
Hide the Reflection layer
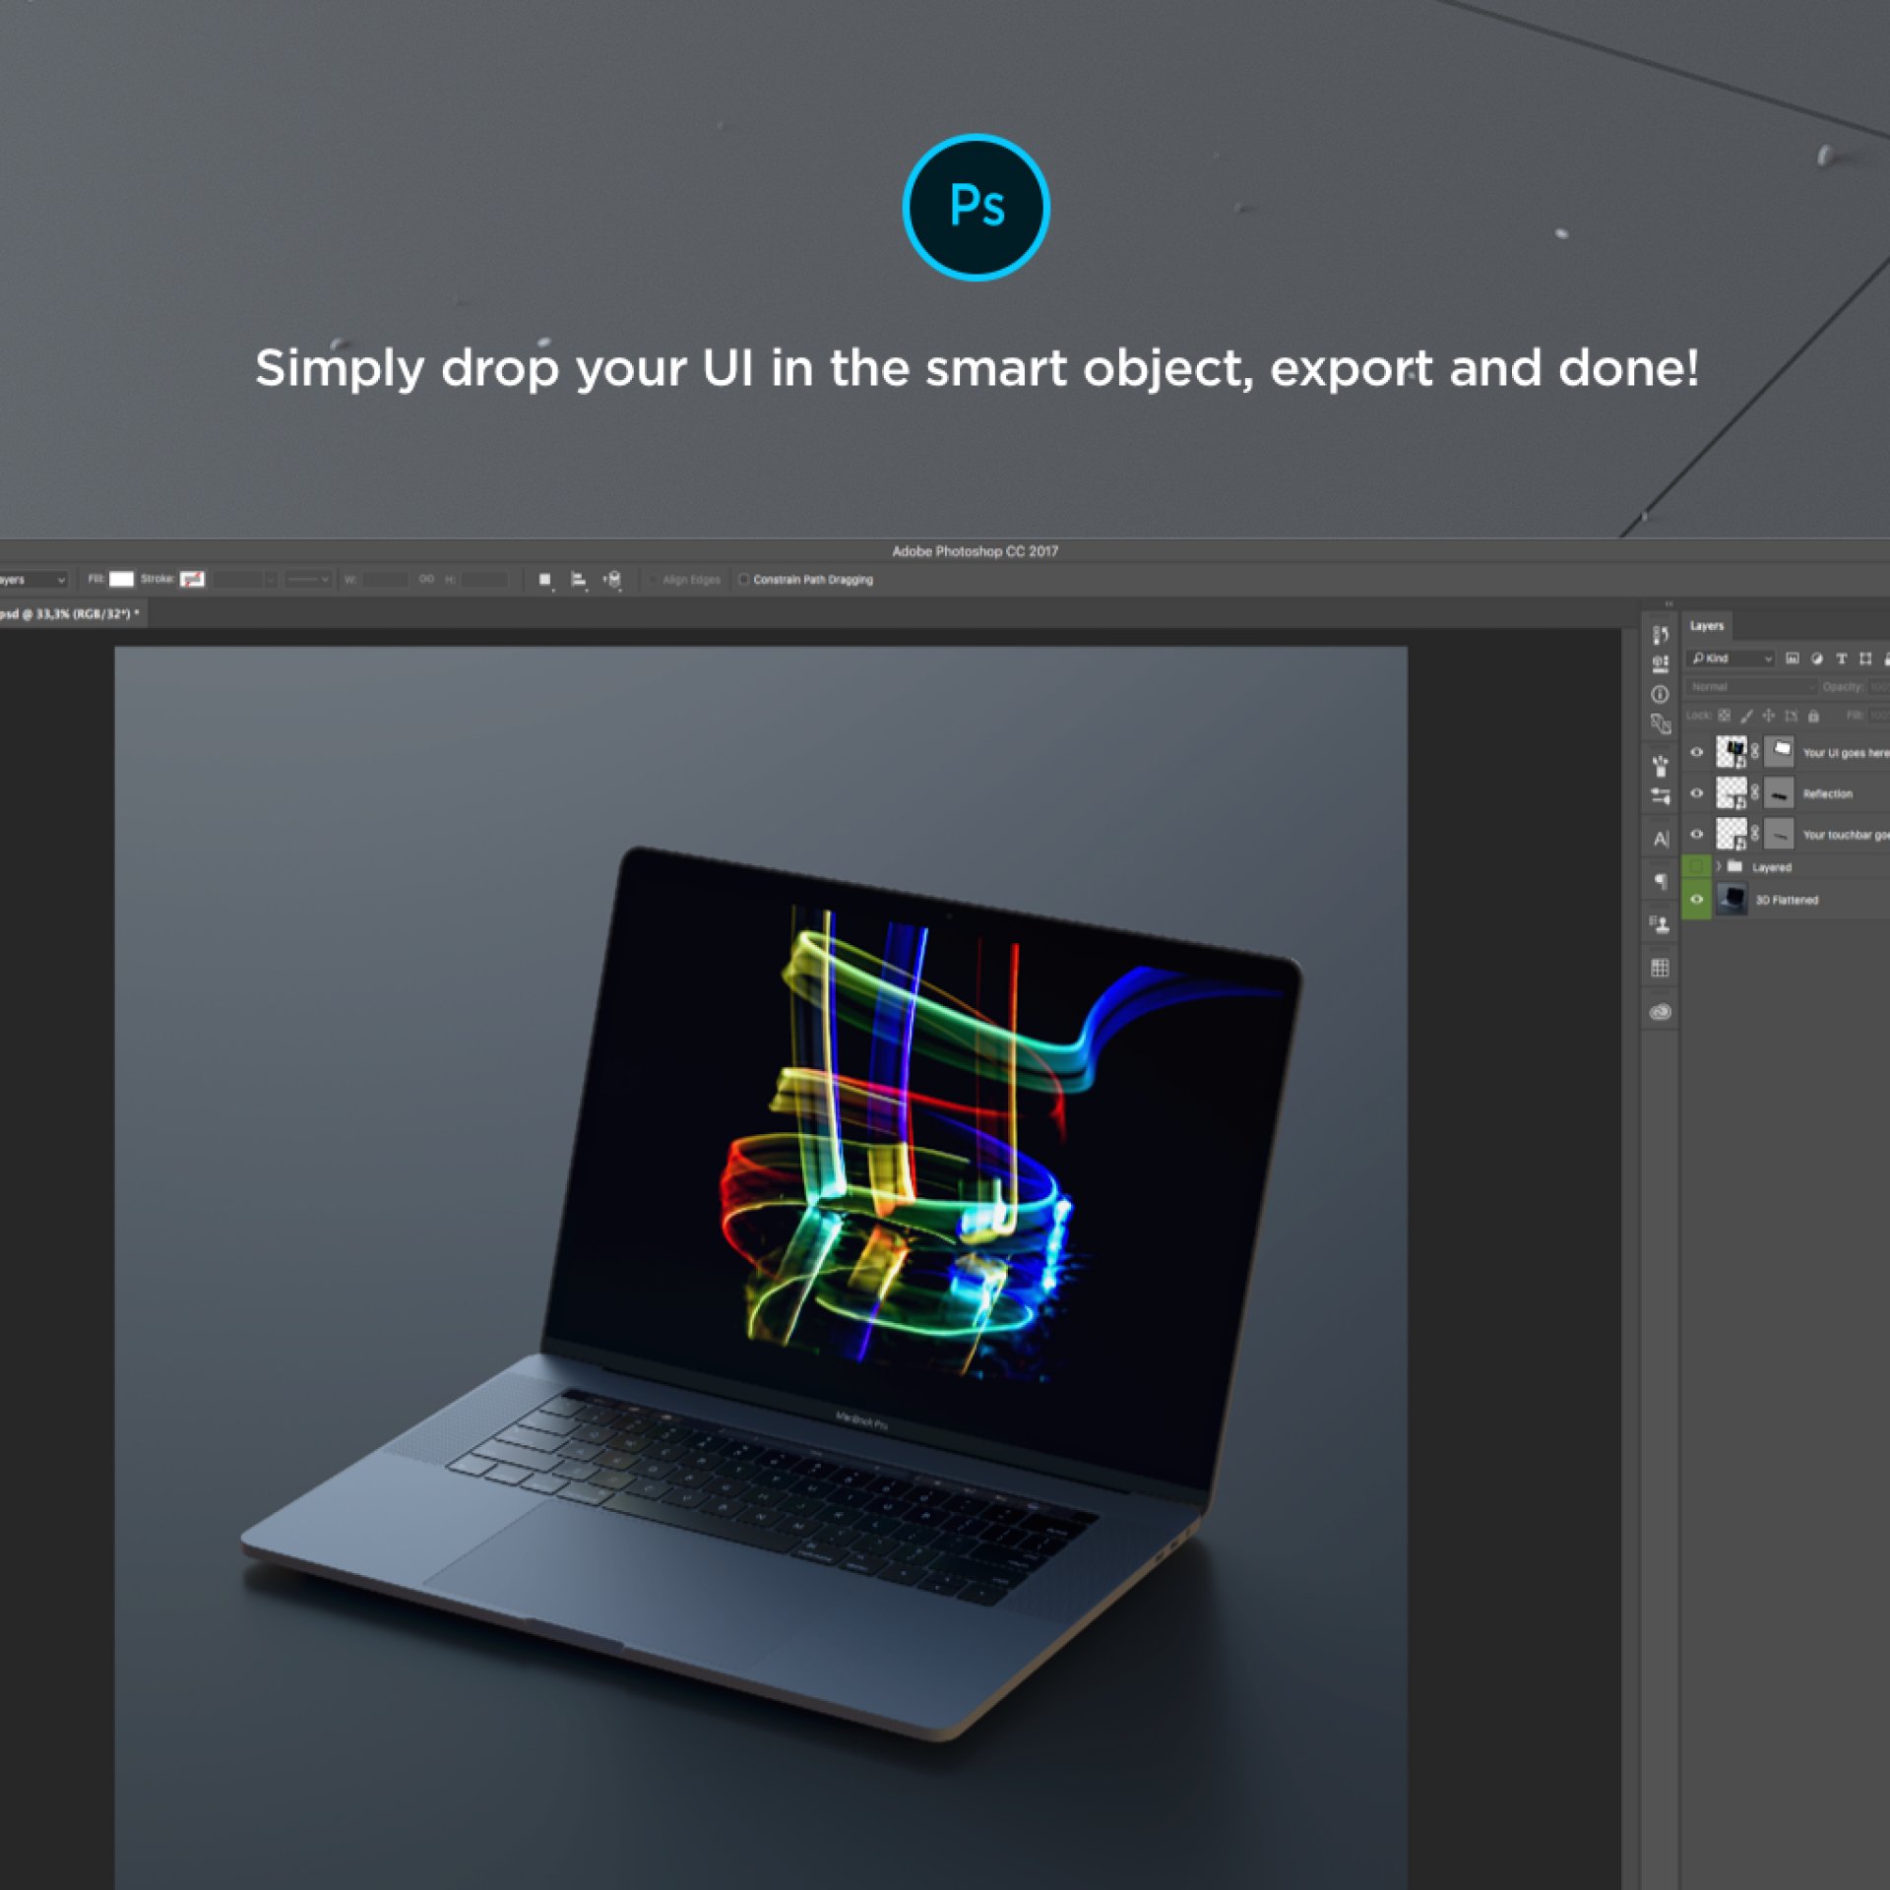pos(1697,793)
